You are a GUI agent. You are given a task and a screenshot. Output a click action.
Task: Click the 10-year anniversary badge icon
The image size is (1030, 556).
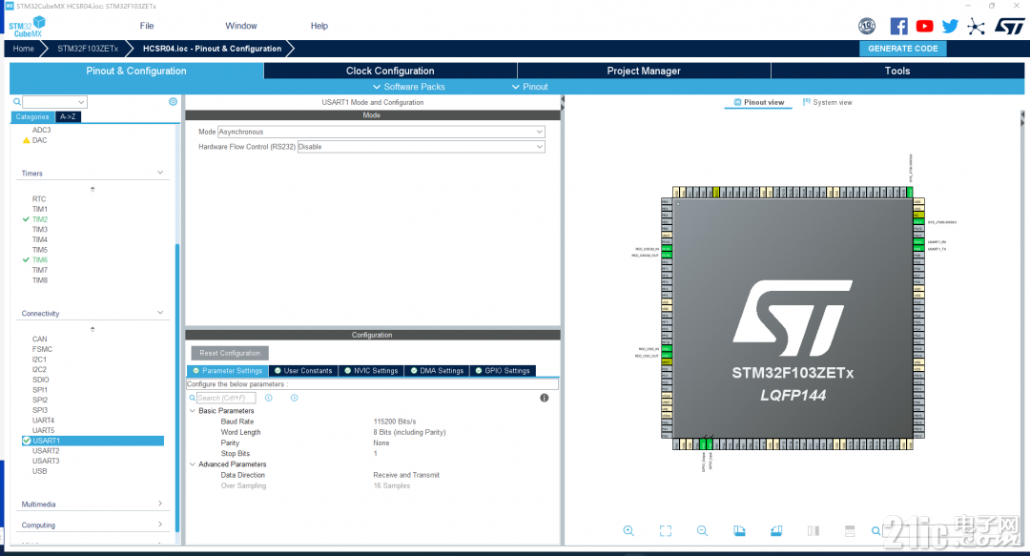point(867,27)
